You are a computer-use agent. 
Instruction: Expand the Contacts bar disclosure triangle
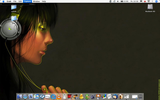(x=1, y=4)
